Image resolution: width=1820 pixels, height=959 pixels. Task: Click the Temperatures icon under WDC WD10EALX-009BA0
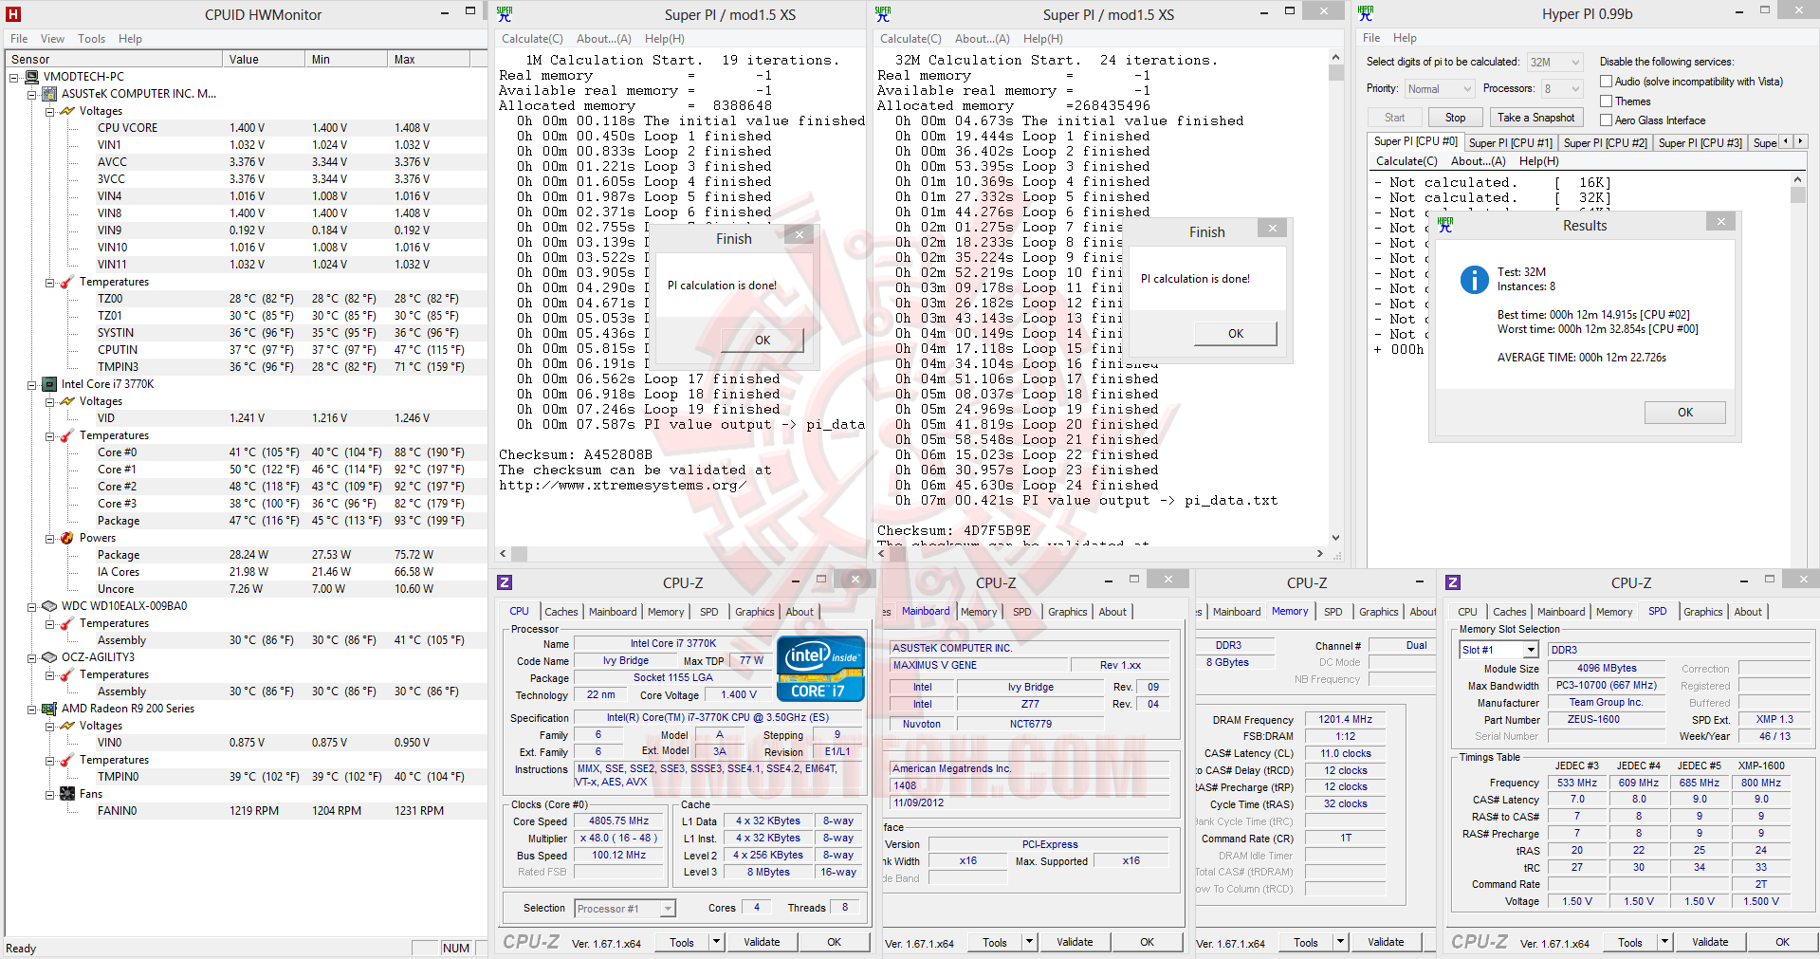(x=67, y=623)
